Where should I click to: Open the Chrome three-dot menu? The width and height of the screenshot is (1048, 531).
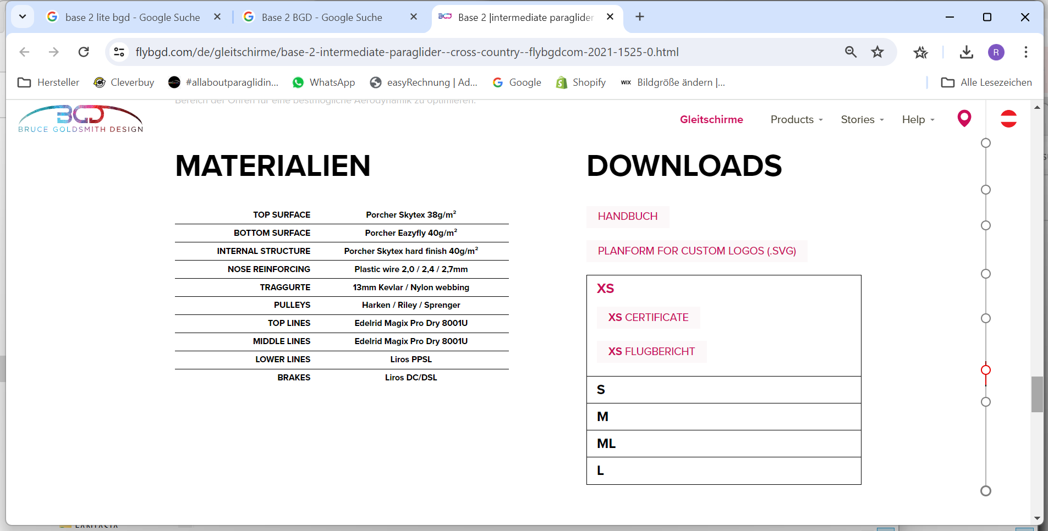coord(1025,52)
